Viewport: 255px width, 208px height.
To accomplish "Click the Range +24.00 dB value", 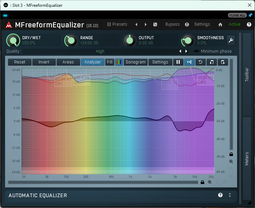I will [89, 43].
